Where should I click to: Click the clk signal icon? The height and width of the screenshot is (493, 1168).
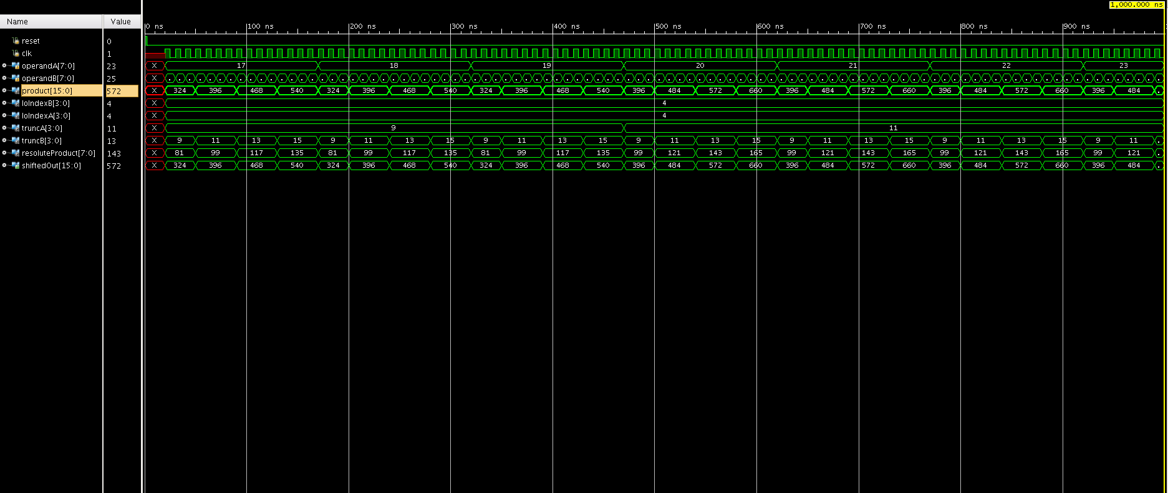pyautogui.click(x=16, y=54)
